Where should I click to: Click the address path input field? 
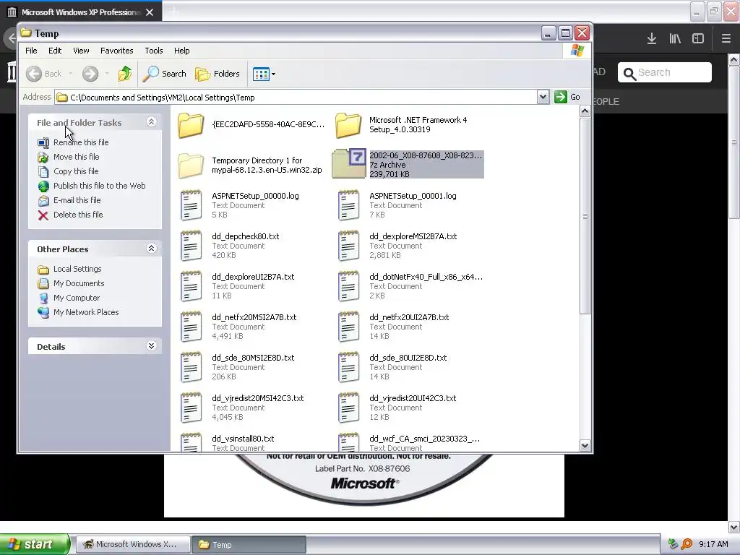(296, 98)
